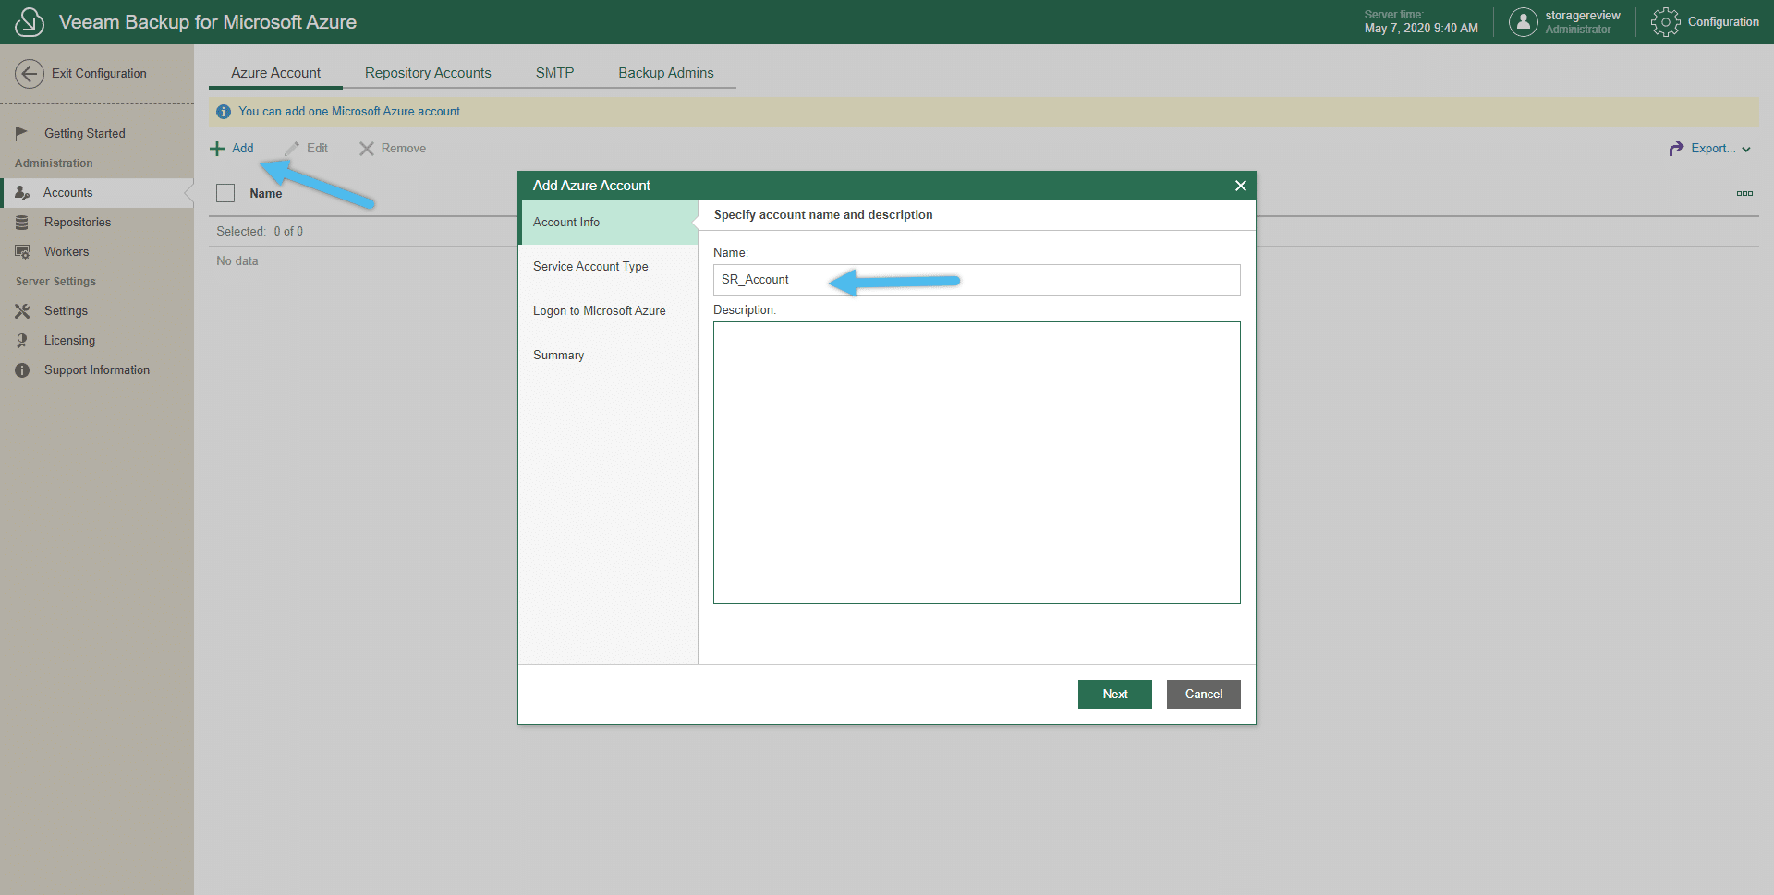Viewport: 1774px width, 895px height.
Task: Expand the Export dropdown chevron
Action: [1746, 150]
